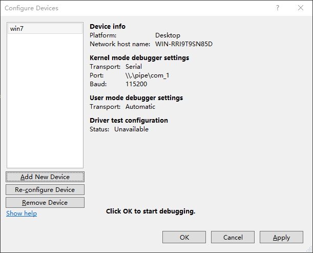The height and width of the screenshot is (253, 313).
Task: Apply the device configuration changes
Action: 281,237
